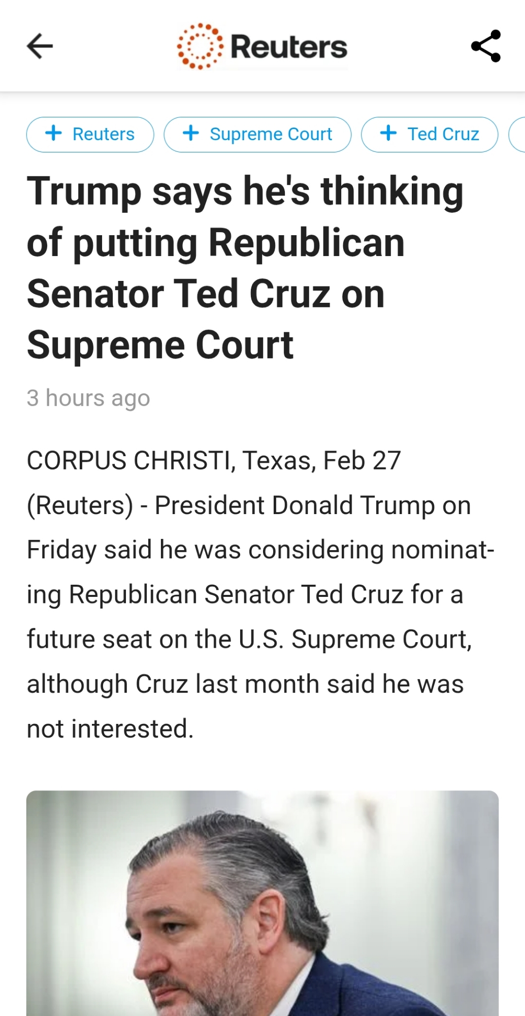This screenshot has width=525, height=1016.
Task: Click "(Reuters)" in the article body
Action: 80,505
